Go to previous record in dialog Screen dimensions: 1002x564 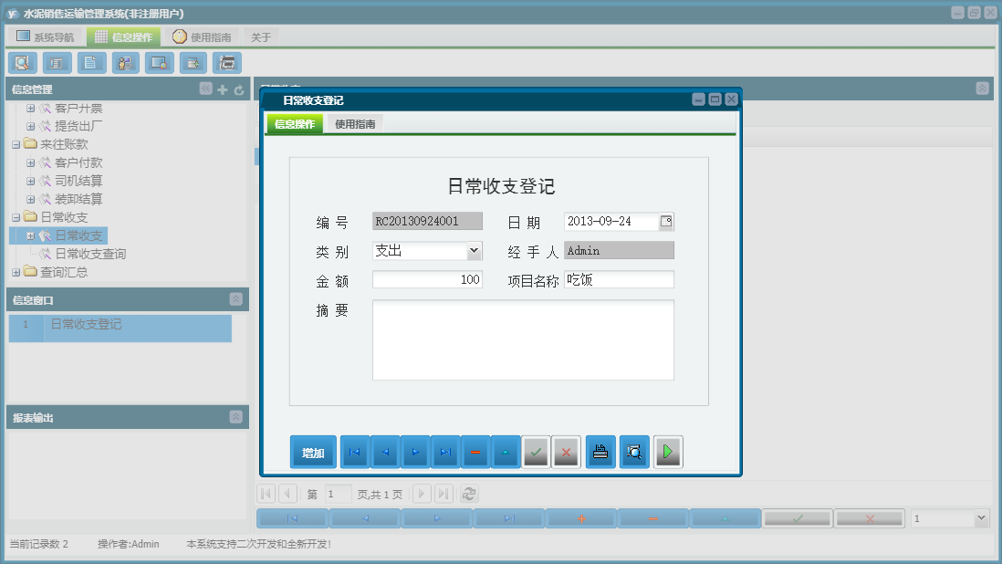pos(385,453)
